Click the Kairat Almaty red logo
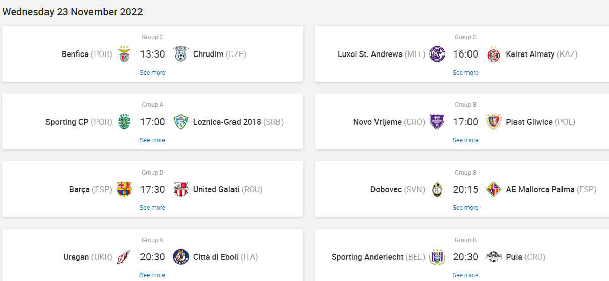The image size is (609, 281). (x=493, y=54)
